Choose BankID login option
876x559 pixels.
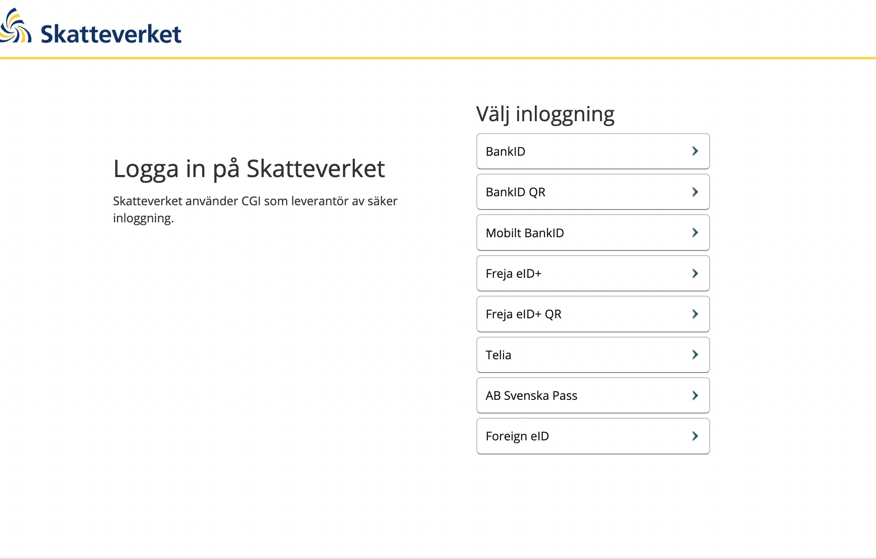(x=592, y=151)
